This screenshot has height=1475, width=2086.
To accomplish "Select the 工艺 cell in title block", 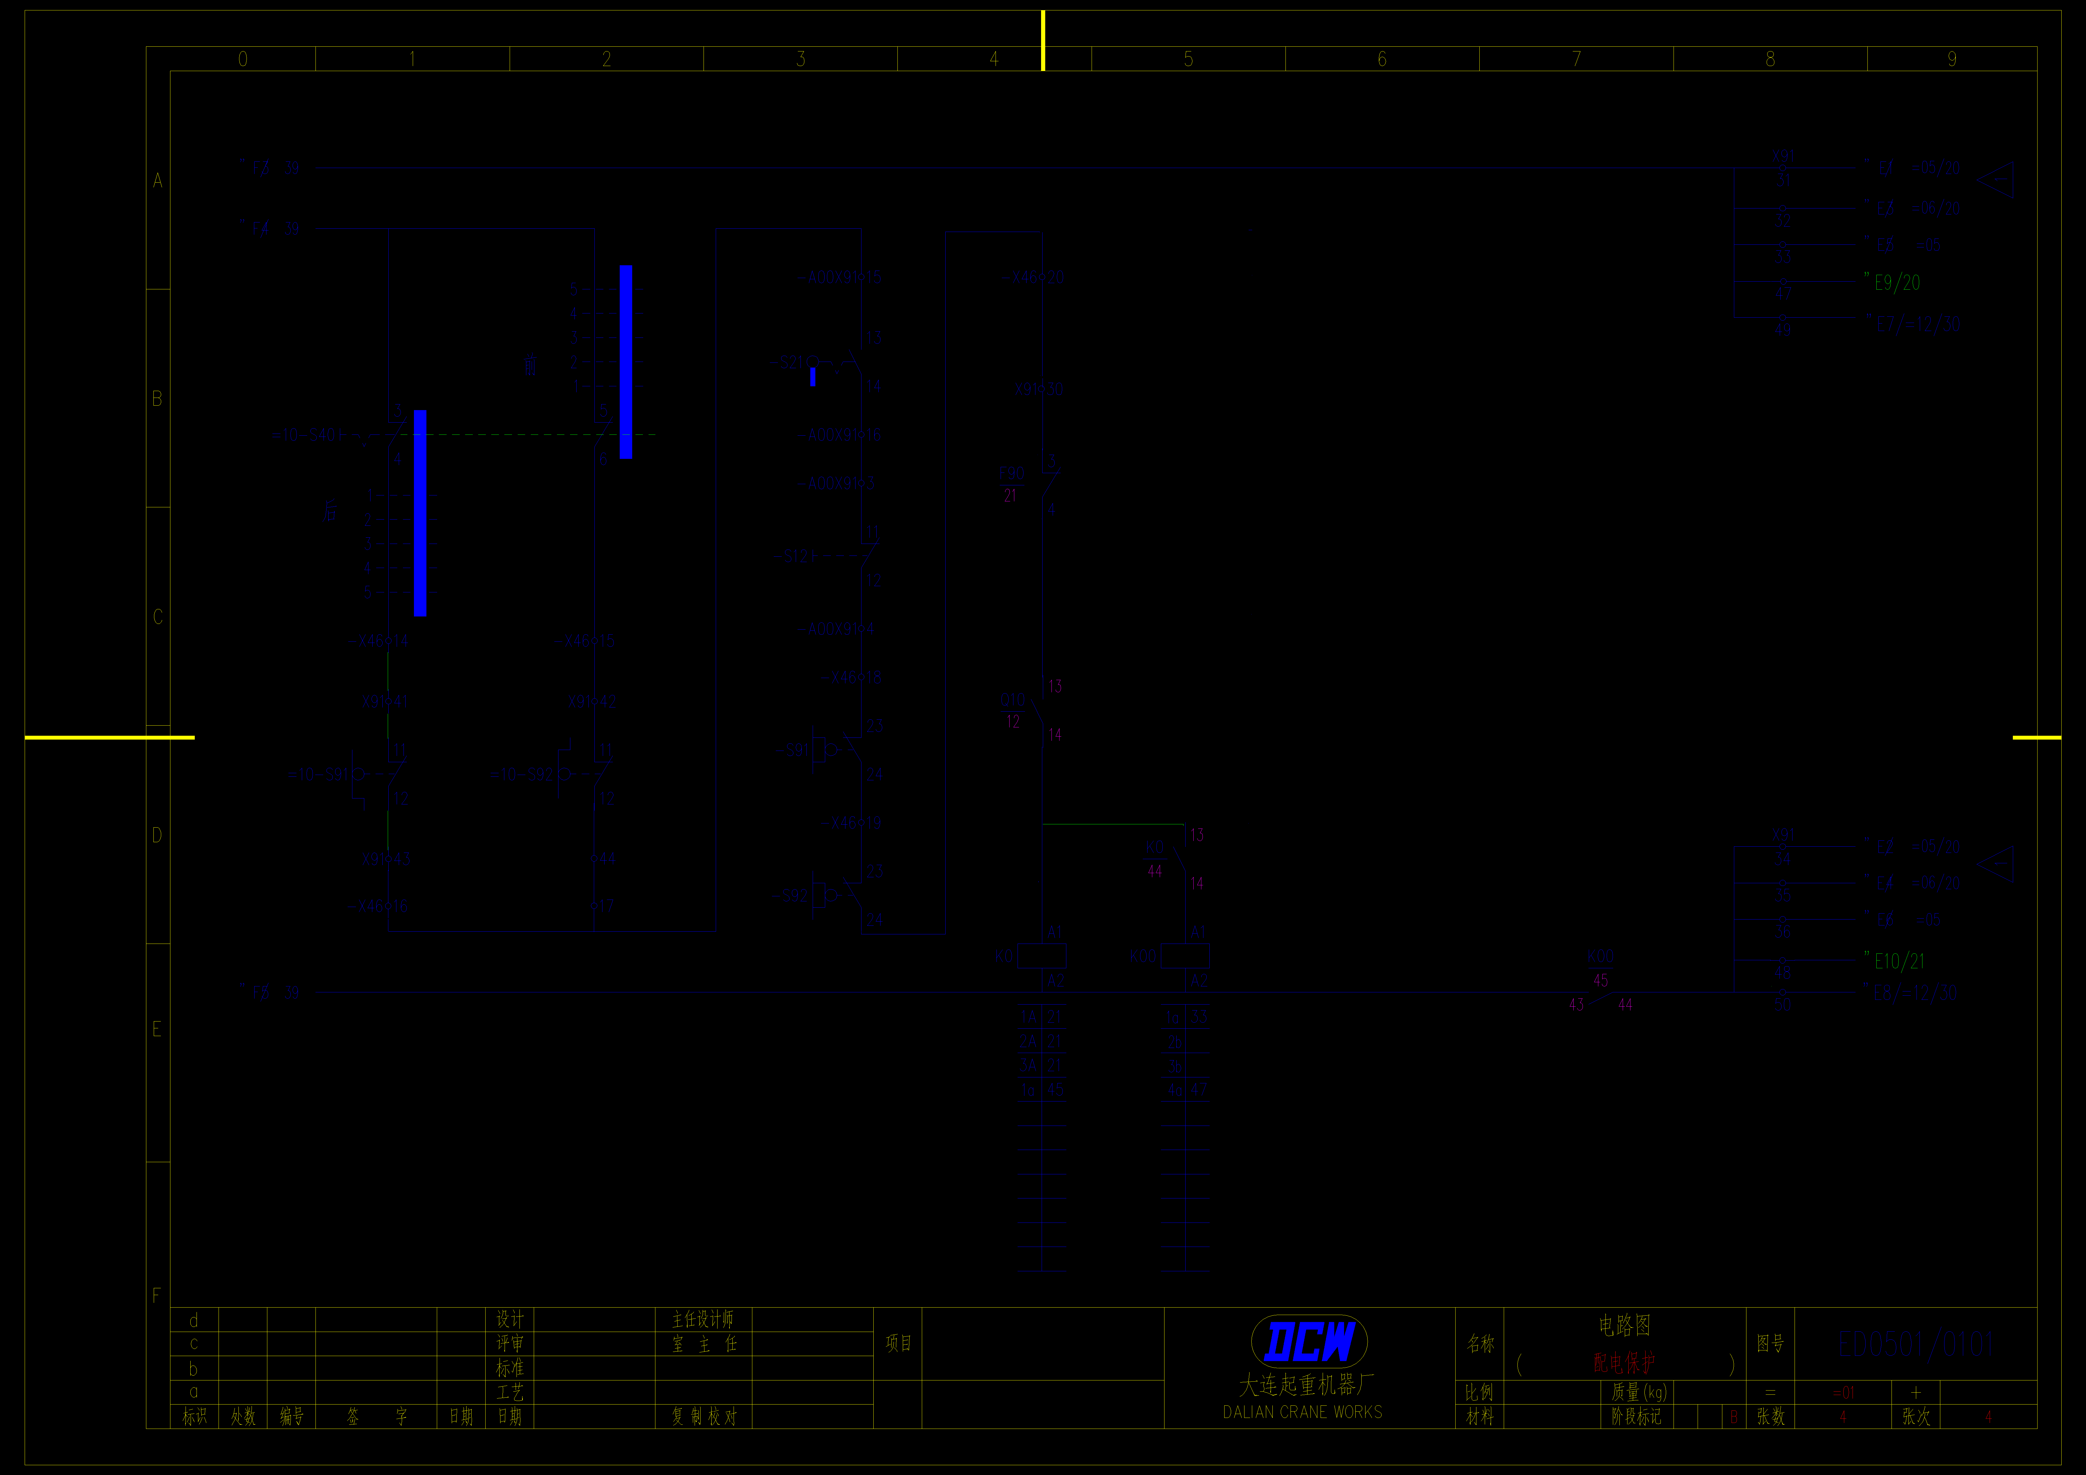I will pos(510,1392).
